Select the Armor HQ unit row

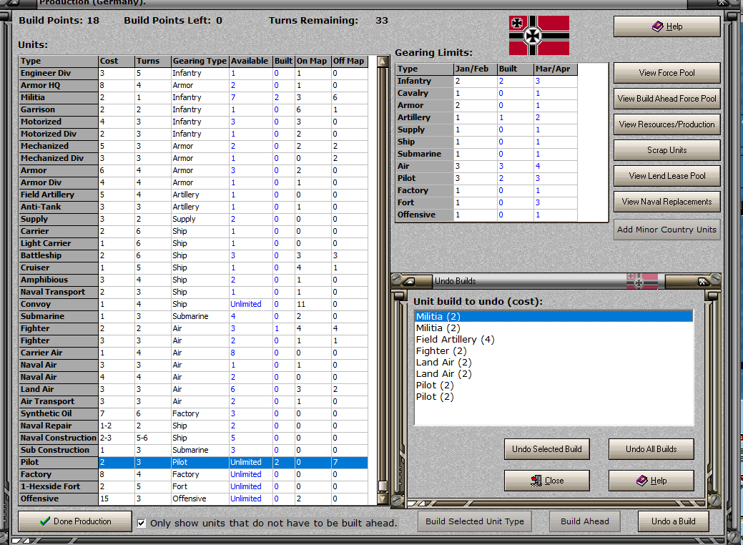(x=193, y=85)
